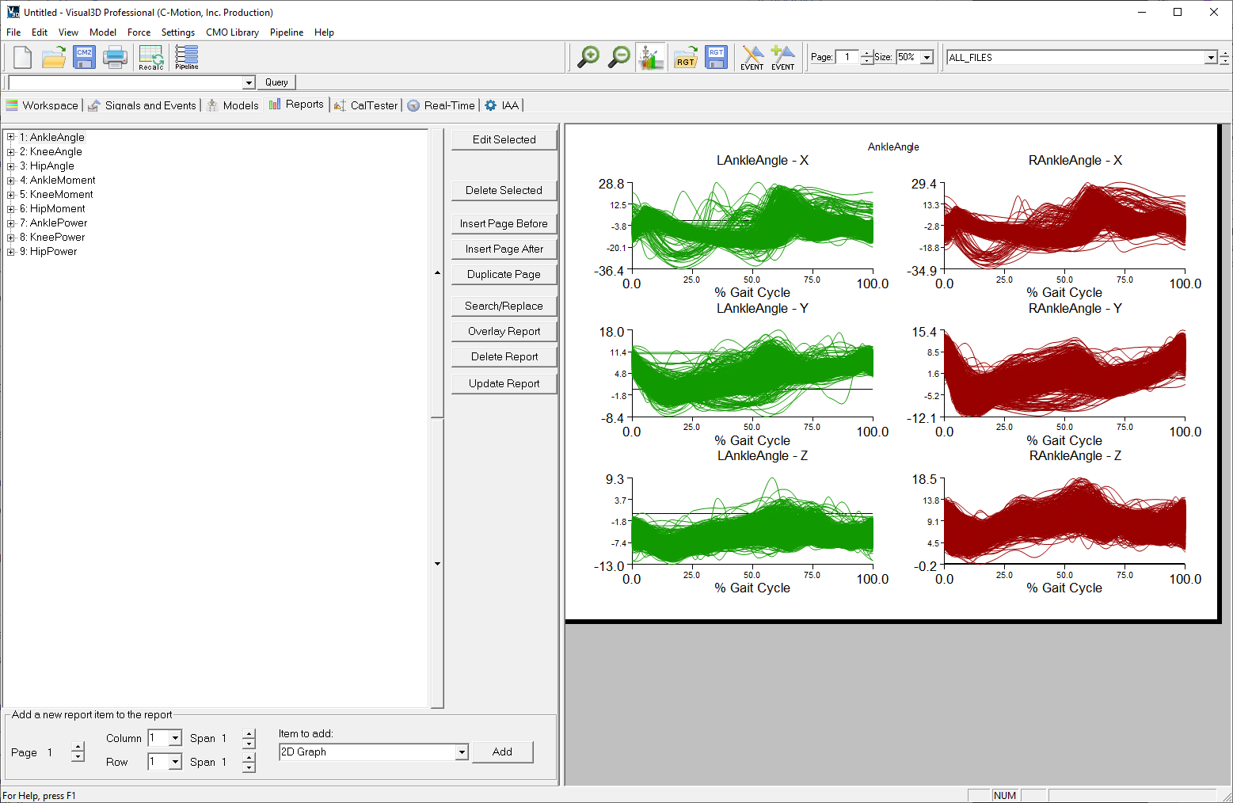Increase the Row Span stepper

[249, 757]
